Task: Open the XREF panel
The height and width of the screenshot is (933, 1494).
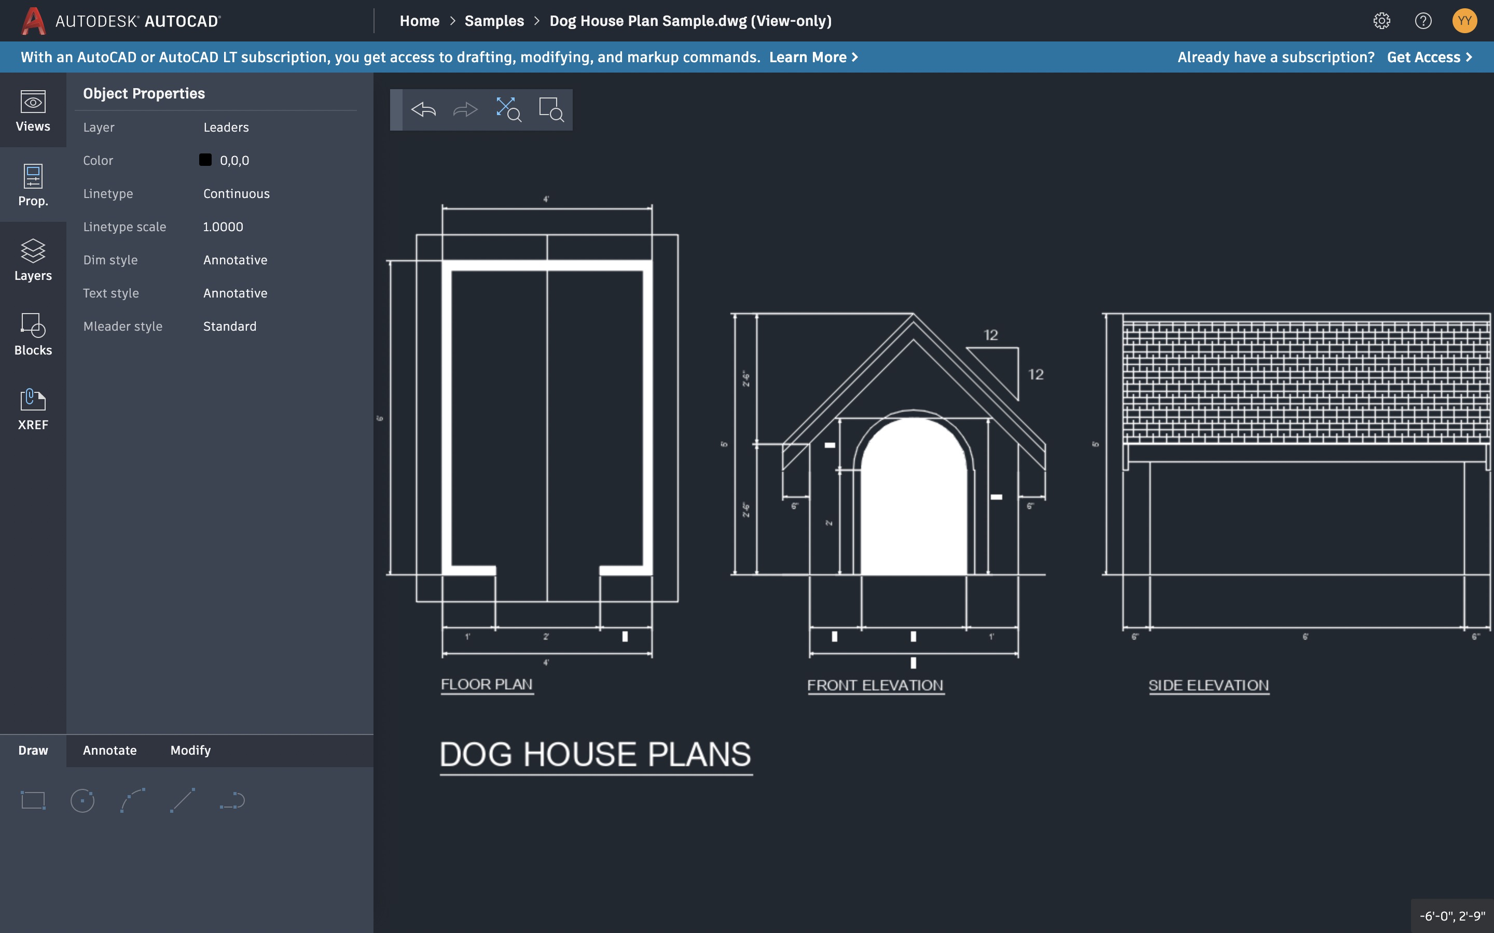Action: point(33,409)
